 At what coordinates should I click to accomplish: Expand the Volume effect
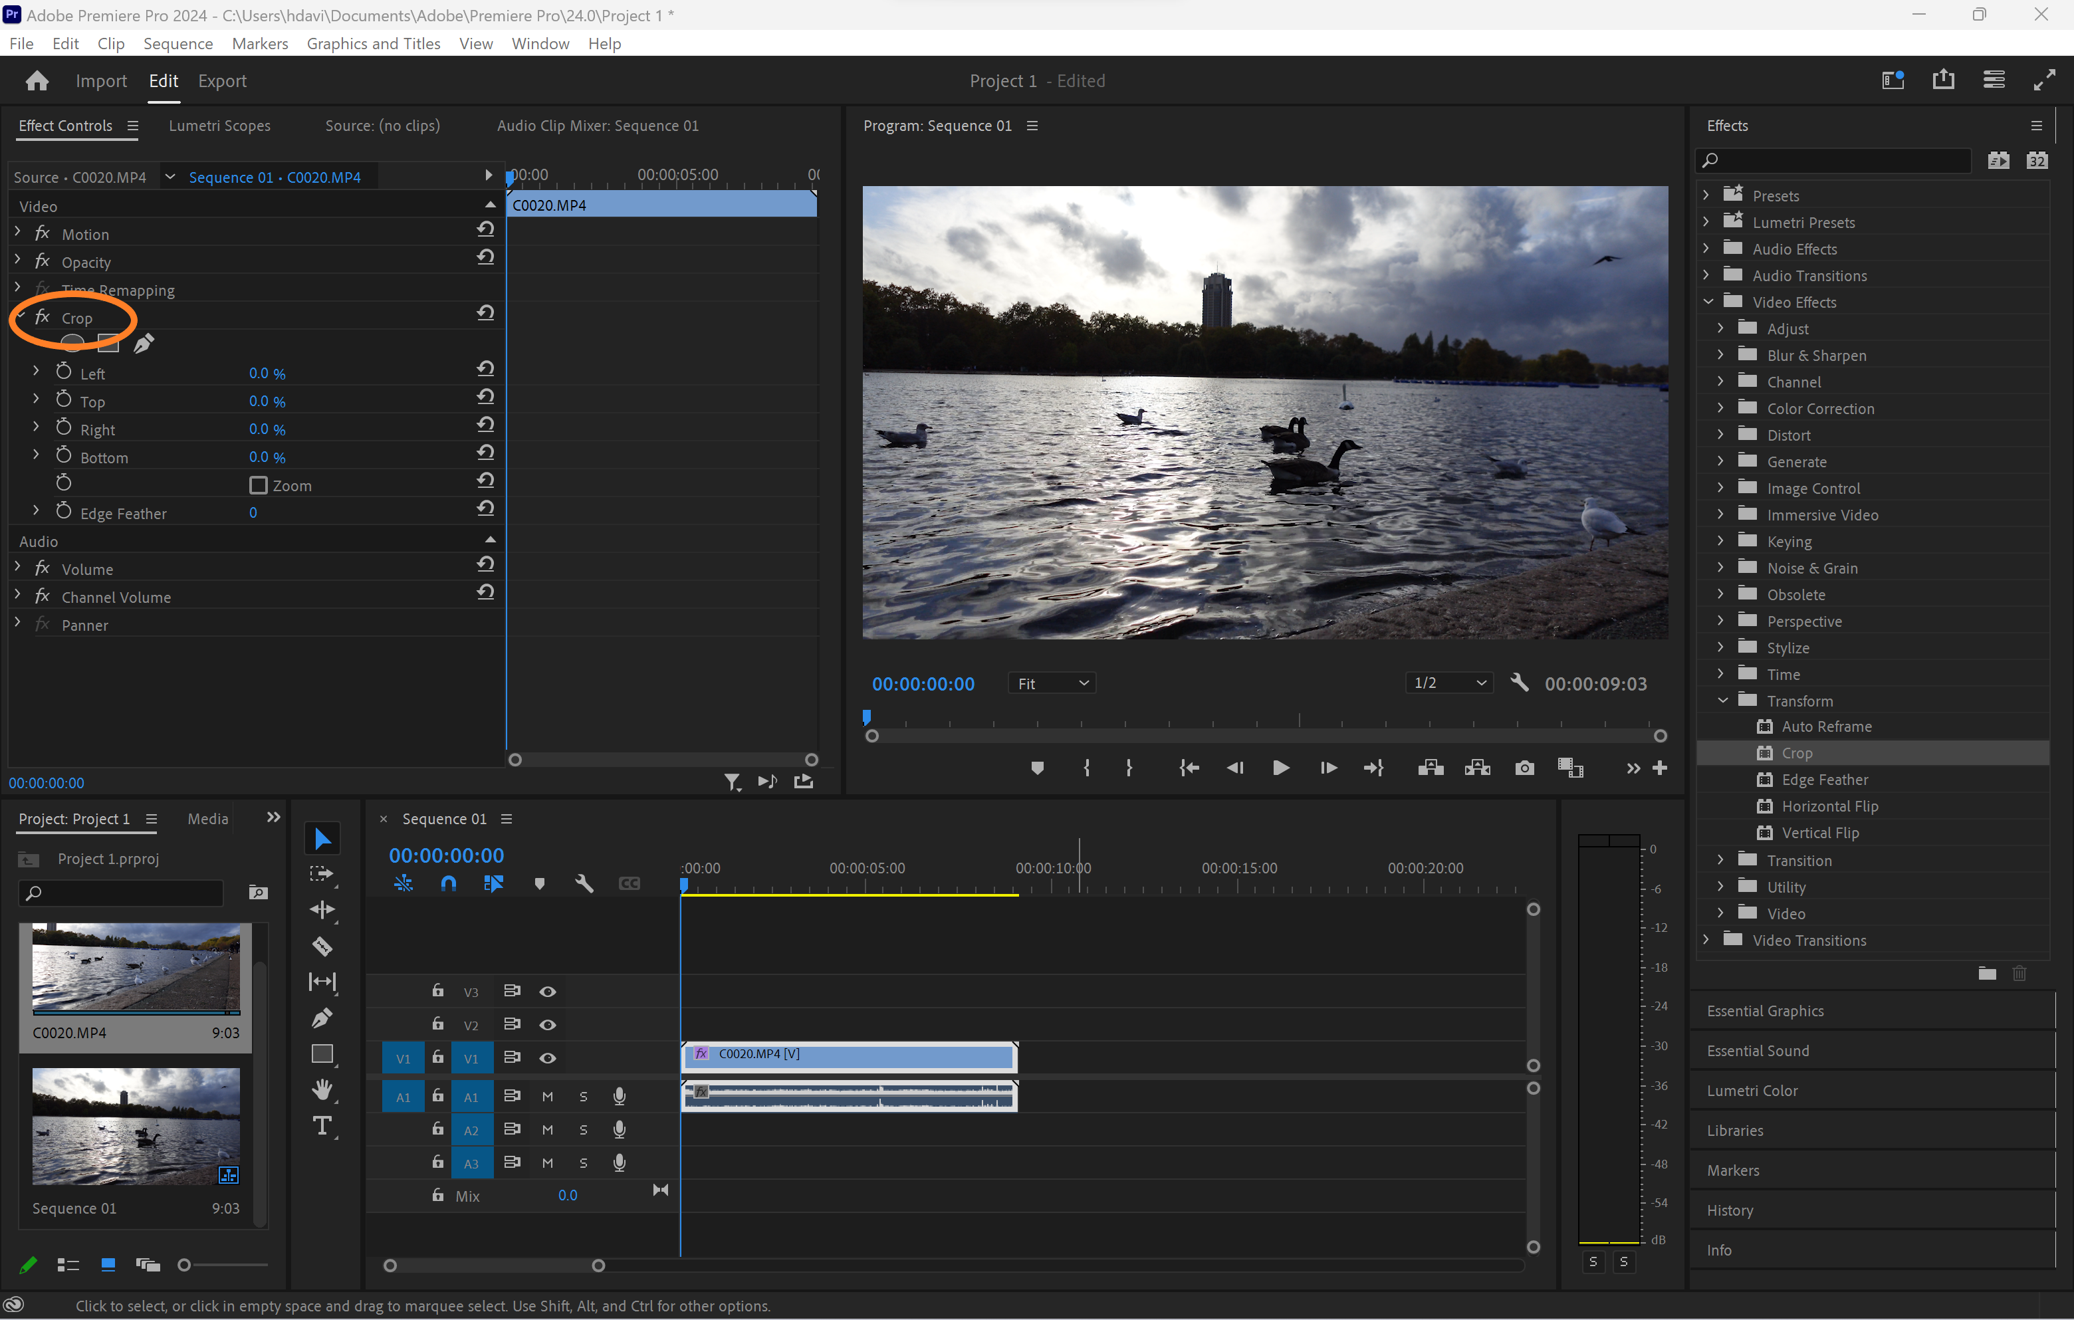(17, 566)
